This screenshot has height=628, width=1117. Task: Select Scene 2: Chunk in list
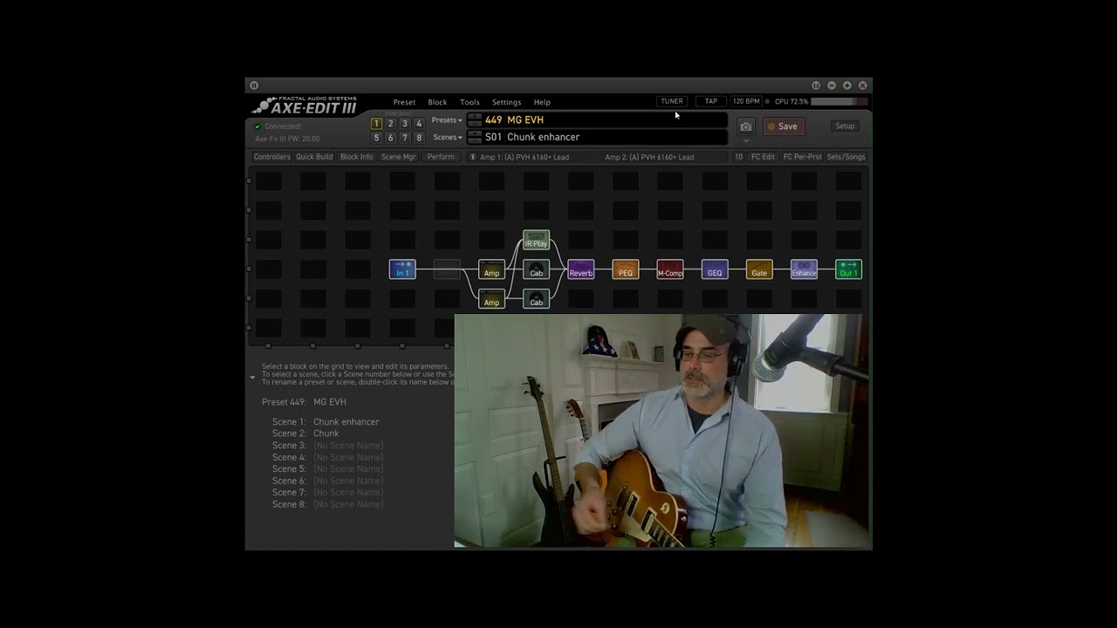[305, 433]
